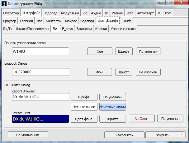
Task: Click the W1HKJ sample text field
Action: click(40, 51)
